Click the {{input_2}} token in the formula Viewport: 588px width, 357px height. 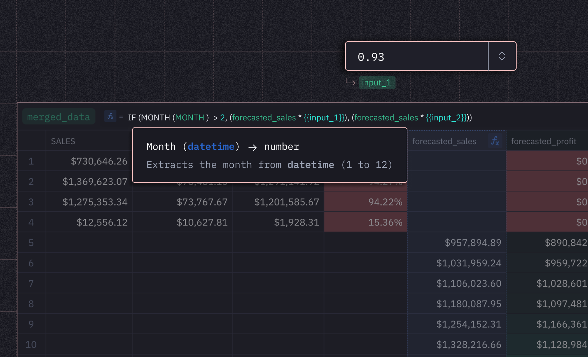tap(447, 118)
